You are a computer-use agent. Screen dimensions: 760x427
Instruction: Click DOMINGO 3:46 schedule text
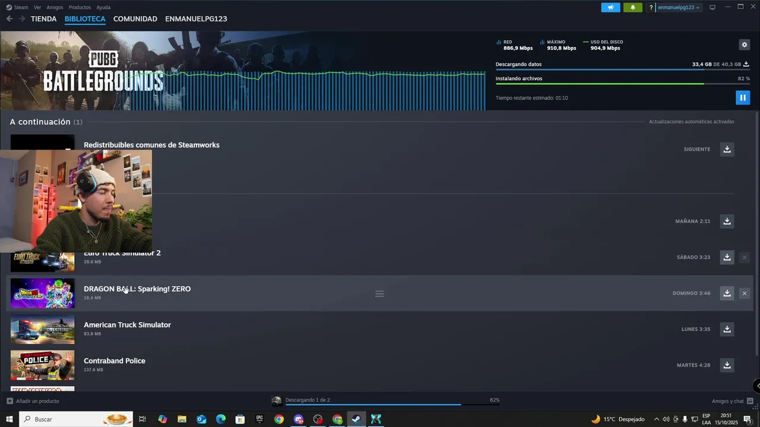(691, 293)
